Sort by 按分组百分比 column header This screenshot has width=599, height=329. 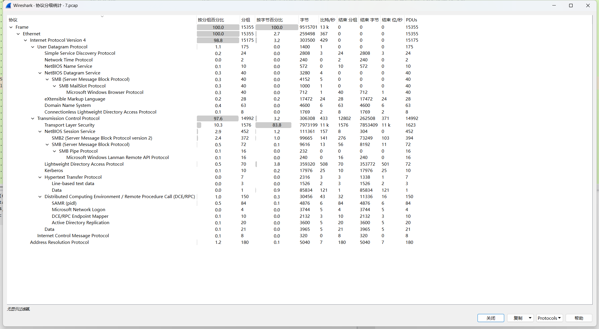point(211,20)
